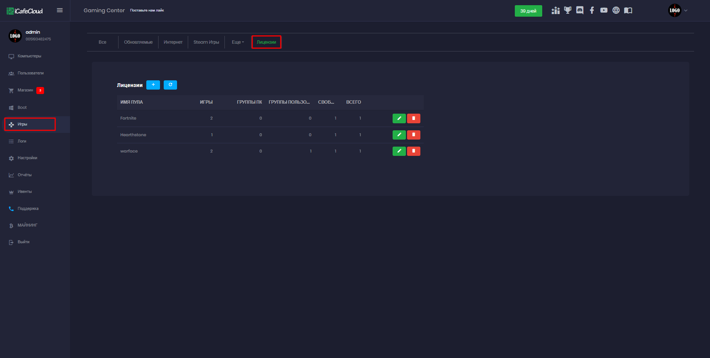Open the YouTube icon in header

[x=604, y=10]
